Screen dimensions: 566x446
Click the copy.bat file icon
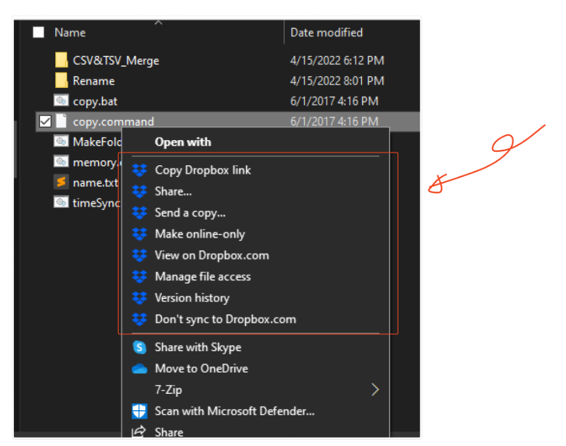tap(61, 101)
